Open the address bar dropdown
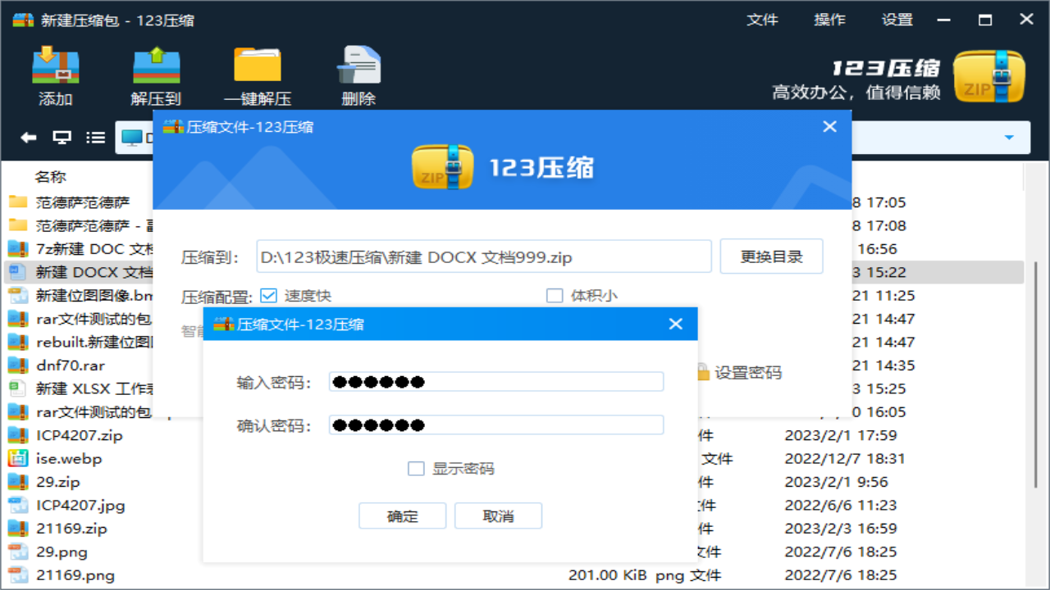Viewport: 1050px width, 590px height. [1010, 137]
